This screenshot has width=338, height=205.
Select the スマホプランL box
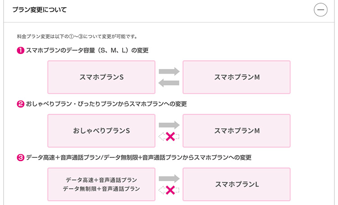237,184
